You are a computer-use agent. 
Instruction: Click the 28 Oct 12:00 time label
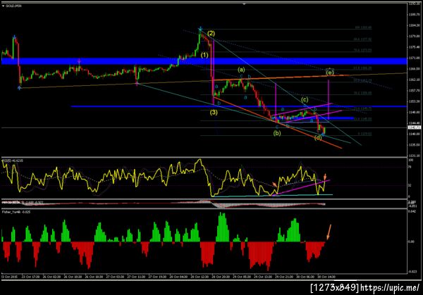point(199,277)
